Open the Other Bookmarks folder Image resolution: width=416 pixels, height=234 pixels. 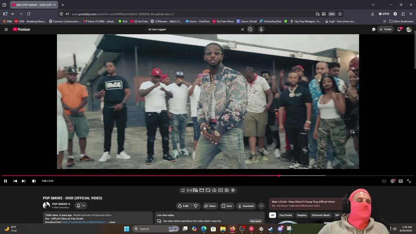(401, 21)
